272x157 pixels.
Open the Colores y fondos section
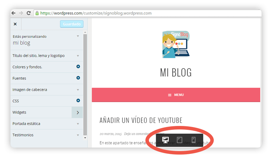[46, 67]
